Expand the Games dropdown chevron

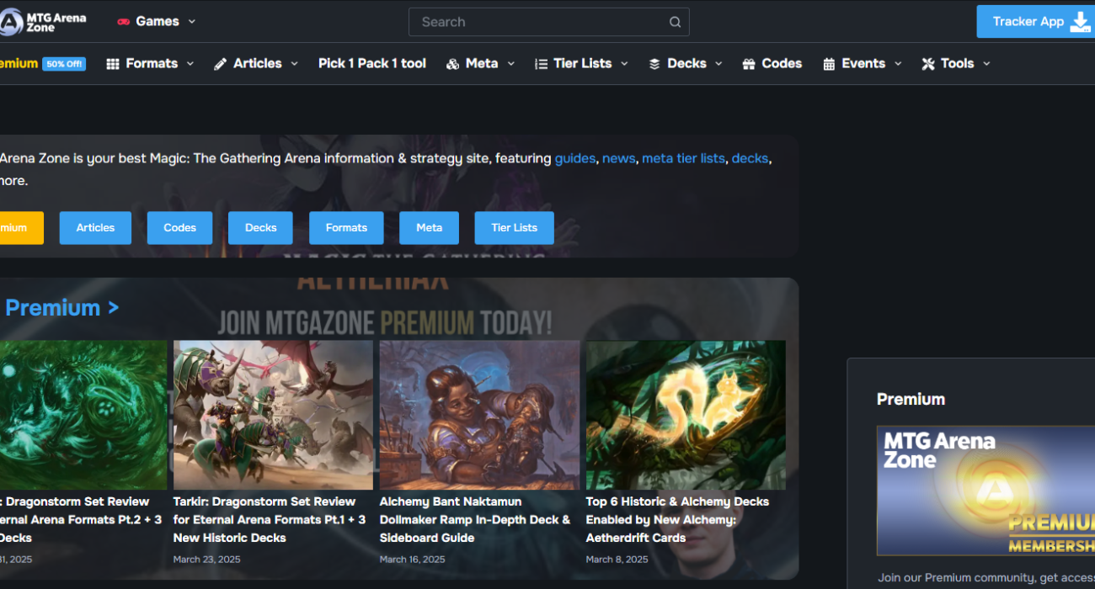pos(192,22)
